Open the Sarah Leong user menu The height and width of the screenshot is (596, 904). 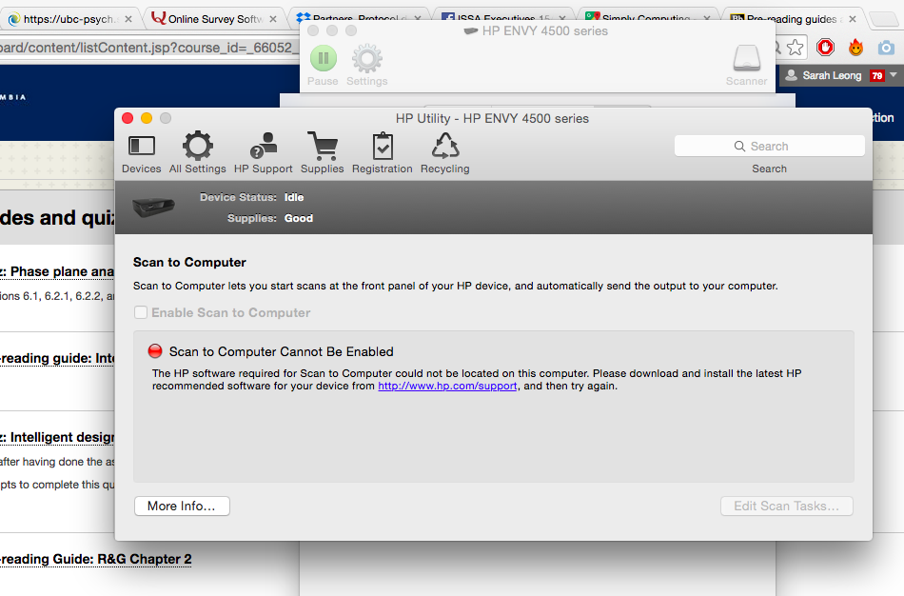pyautogui.click(x=842, y=75)
